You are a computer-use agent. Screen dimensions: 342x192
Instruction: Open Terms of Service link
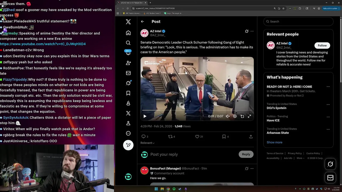click(x=275, y=153)
